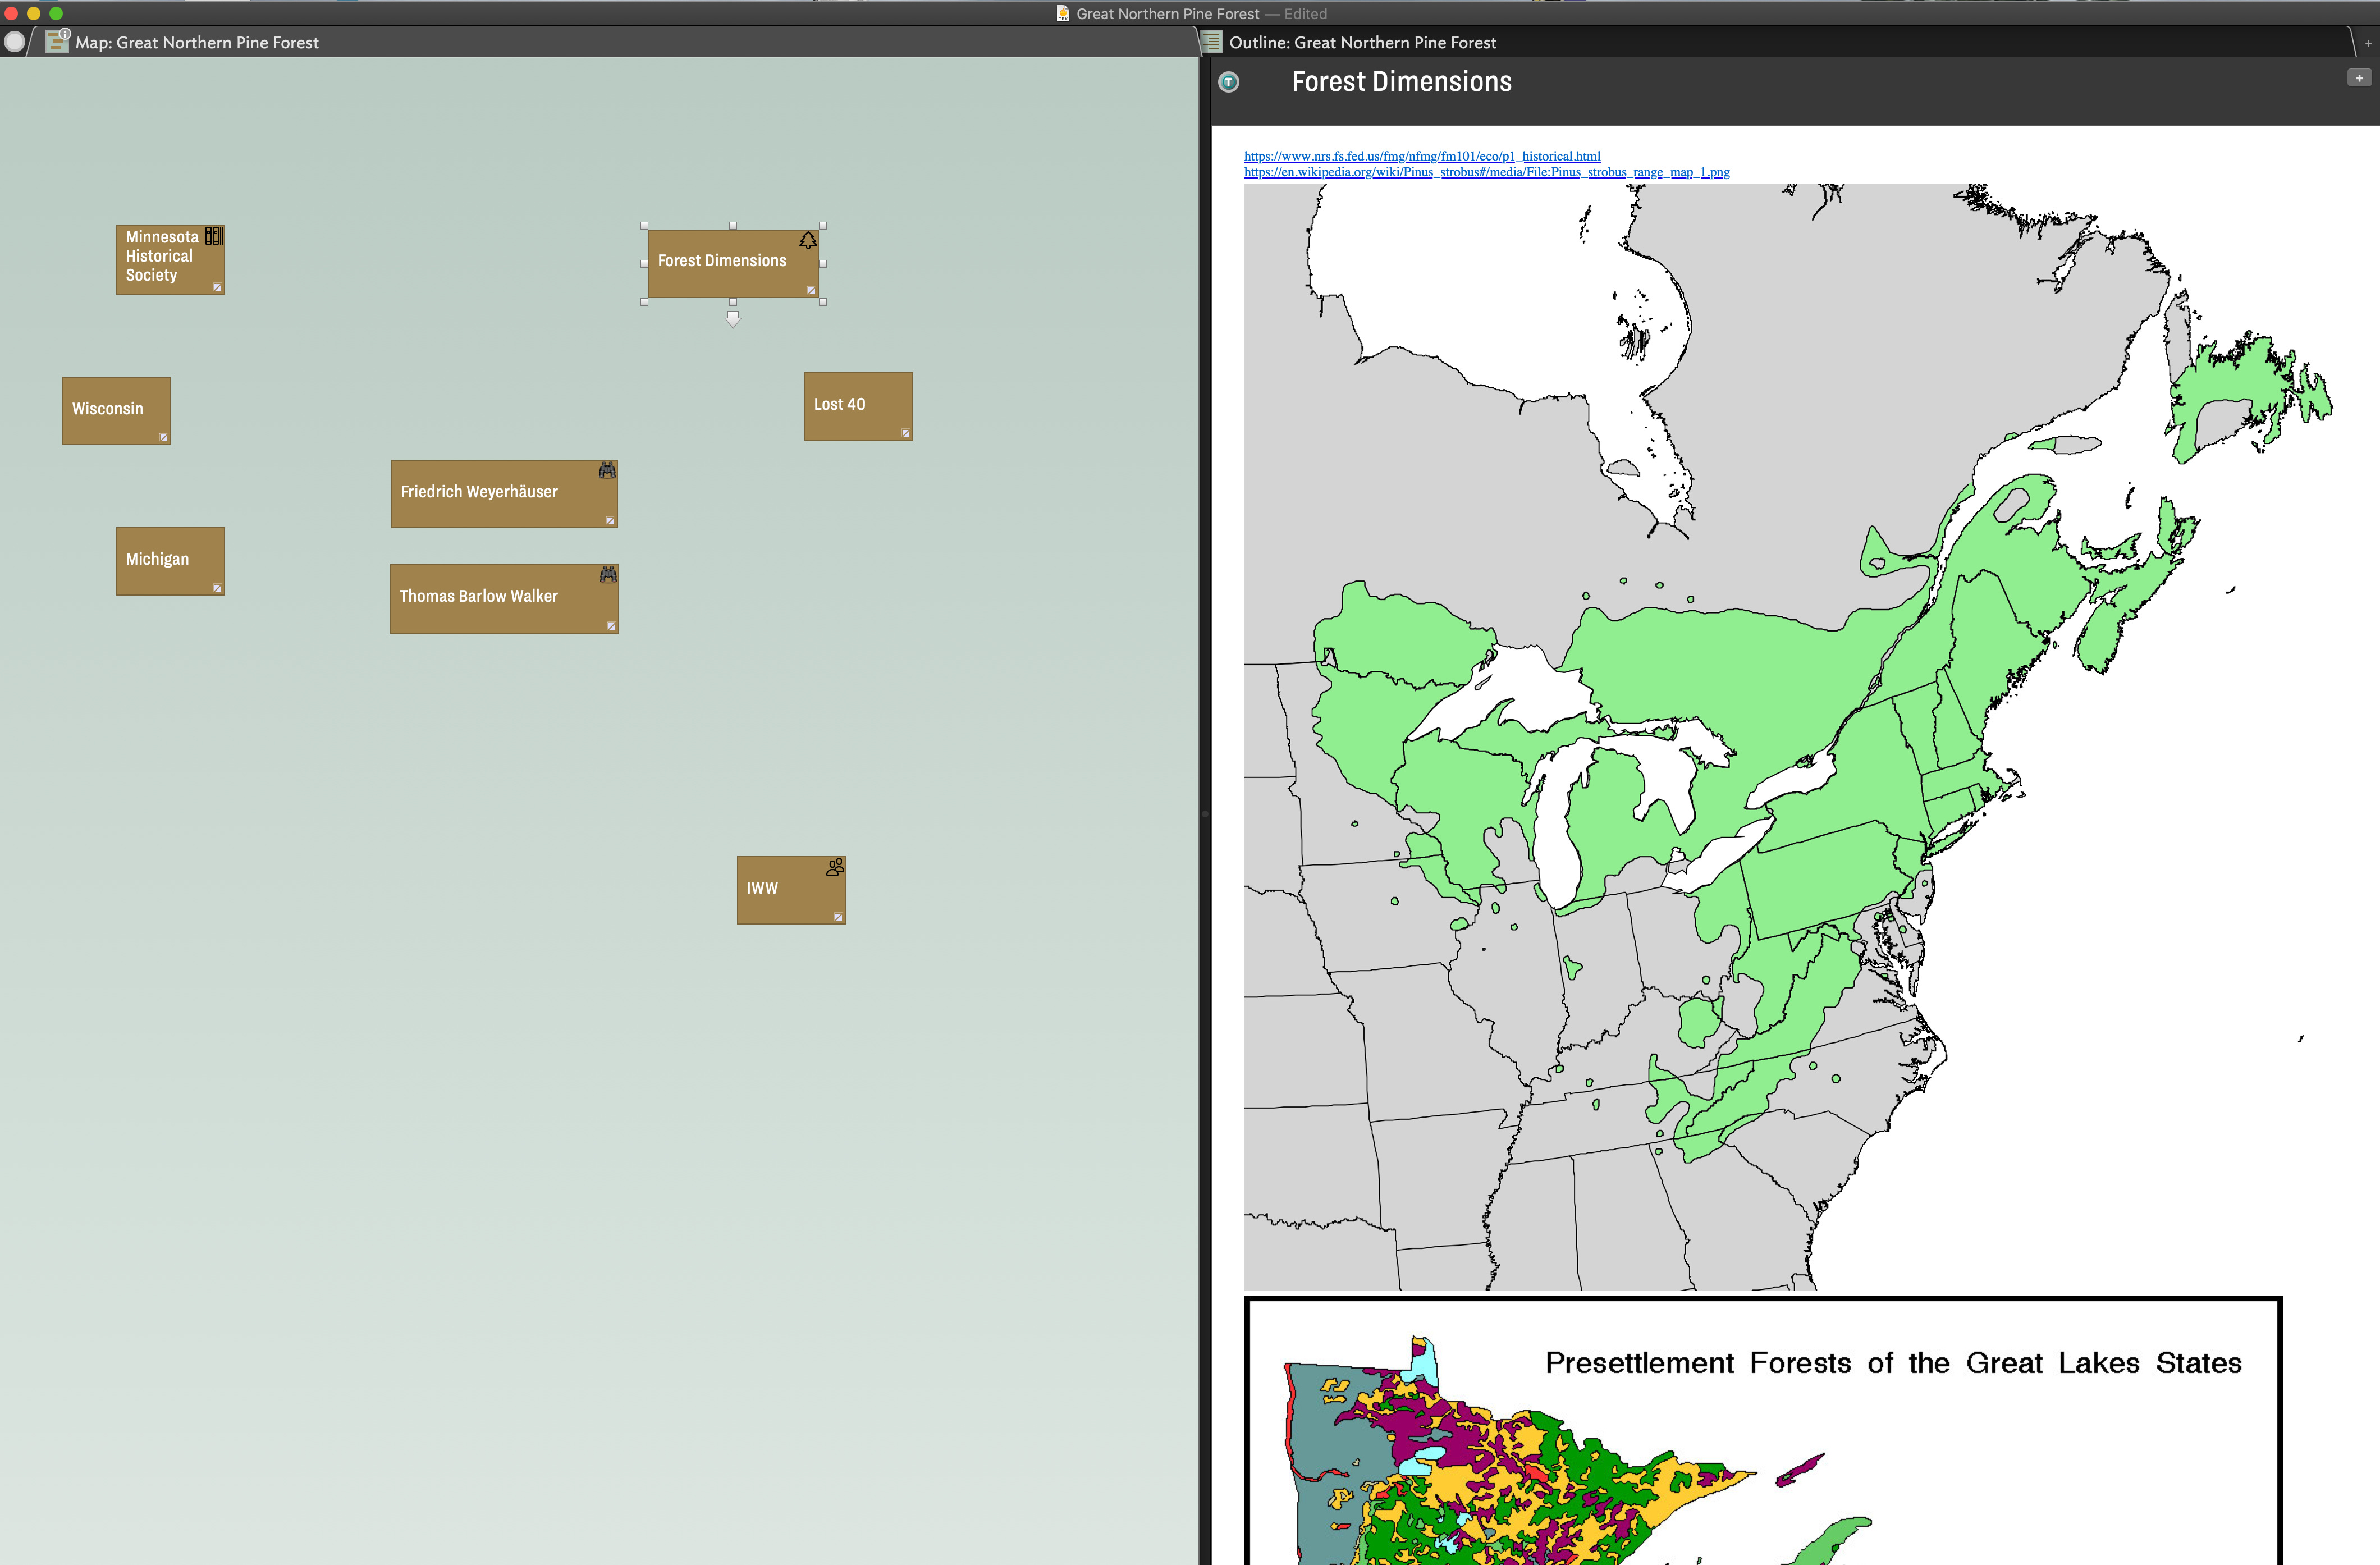
Task: Click the plus button in the text pane header
Action: [x=2358, y=78]
